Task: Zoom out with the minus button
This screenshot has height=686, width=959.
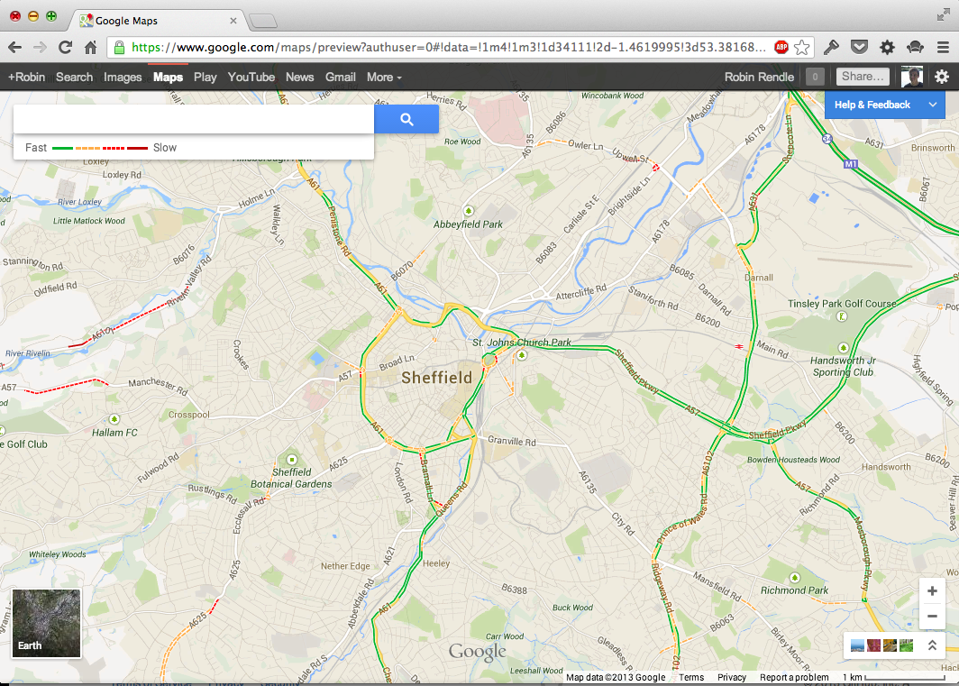Action: tap(932, 617)
